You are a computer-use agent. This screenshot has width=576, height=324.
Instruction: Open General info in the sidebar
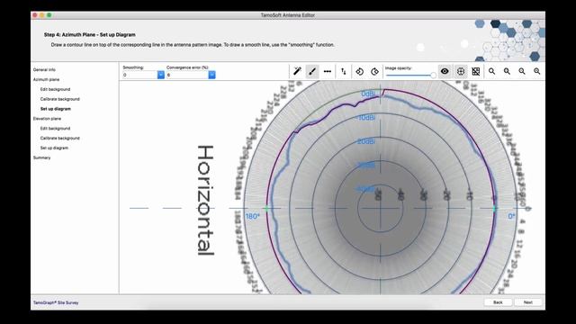44,70
